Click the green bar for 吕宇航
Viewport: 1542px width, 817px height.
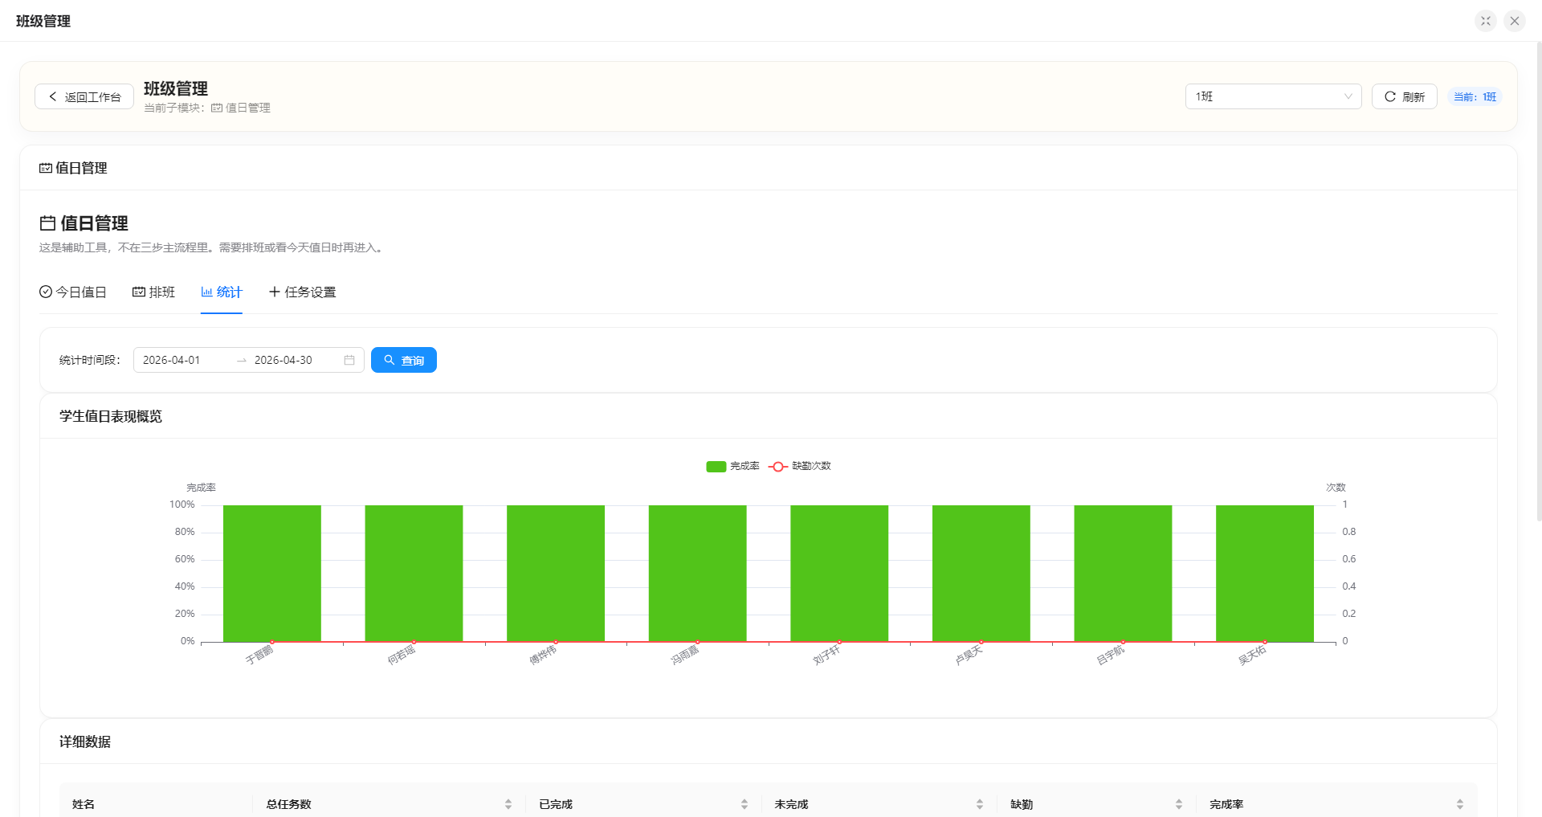pyautogui.click(x=1123, y=574)
